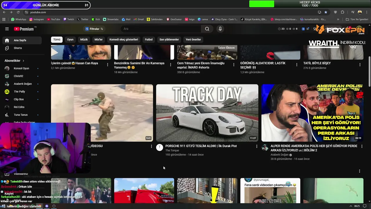
Task: Open the Chris92 subscription
Action: pyautogui.click(x=22, y=76)
